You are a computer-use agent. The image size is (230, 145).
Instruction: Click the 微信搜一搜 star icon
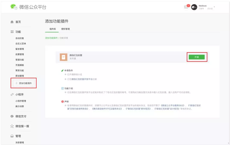(x=12, y=126)
